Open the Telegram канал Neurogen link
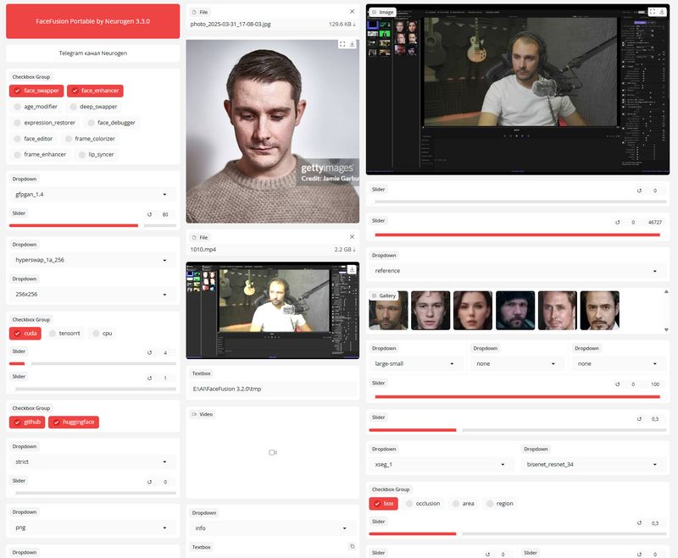Viewport: 678px width, 558px height. pyautogui.click(x=93, y=53)
